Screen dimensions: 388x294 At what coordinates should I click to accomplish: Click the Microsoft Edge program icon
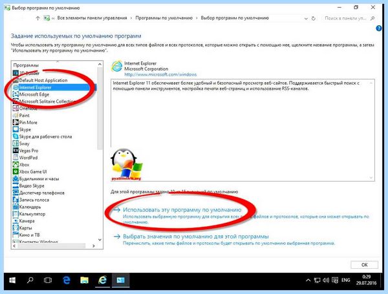16,94
